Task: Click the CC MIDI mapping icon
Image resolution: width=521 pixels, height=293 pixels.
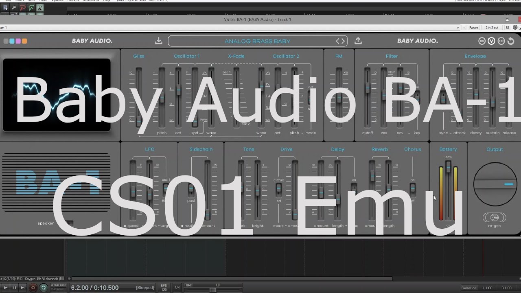Action: click(482, 41)
